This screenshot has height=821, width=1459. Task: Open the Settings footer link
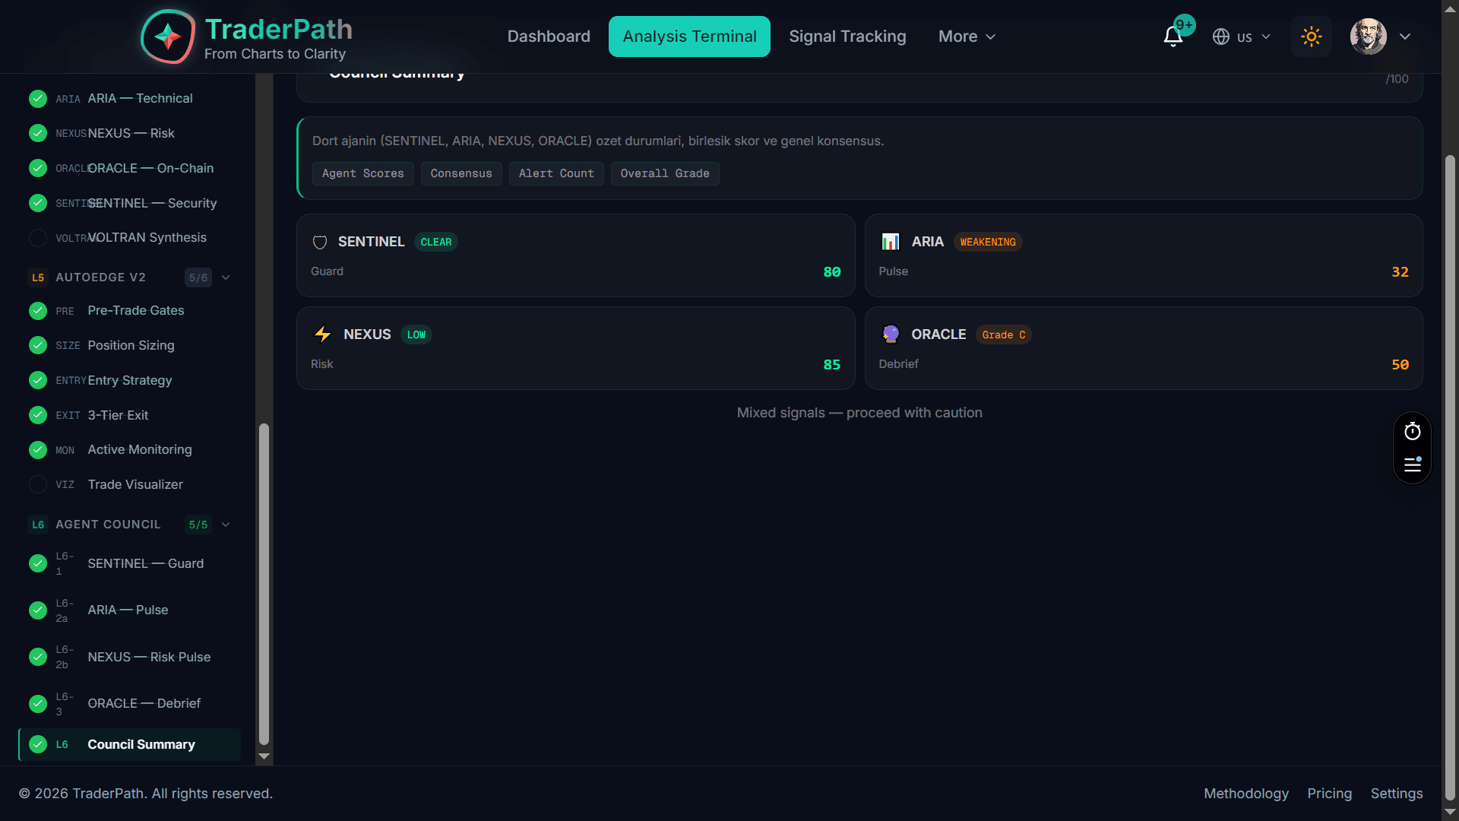point(1397,794)
